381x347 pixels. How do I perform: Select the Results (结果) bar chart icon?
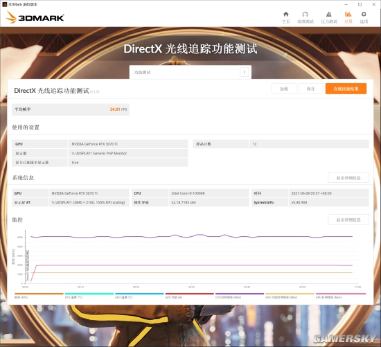pyautogui.click(x=348, y=15)
